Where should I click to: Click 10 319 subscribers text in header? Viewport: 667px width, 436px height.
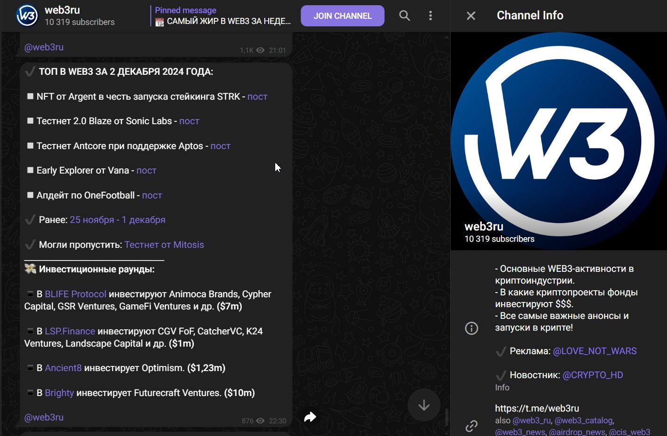click(x=79, y=22)
